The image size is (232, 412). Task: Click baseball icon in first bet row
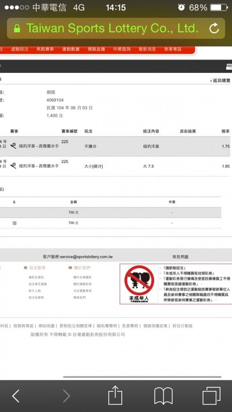click(x=14, y=145)
